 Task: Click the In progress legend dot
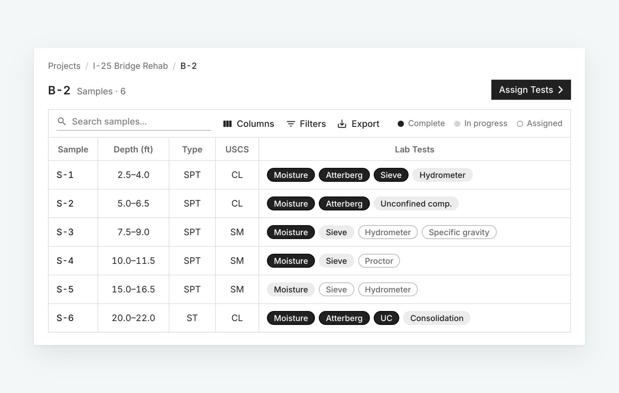457,124
